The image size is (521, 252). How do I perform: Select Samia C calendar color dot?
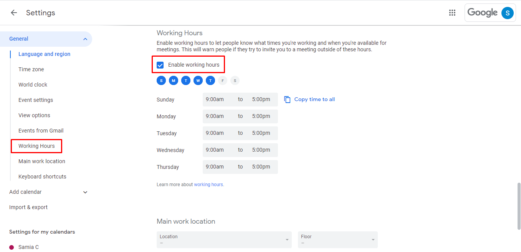[x=12, y=247]
